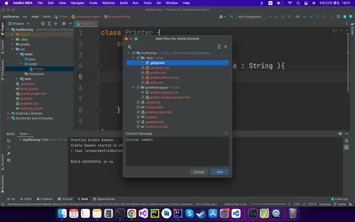
Task: Open the Refactor menu
Action: click(108, 3)
